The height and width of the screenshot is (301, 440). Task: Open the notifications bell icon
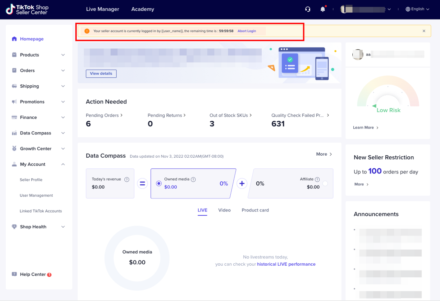click(322, 9)
